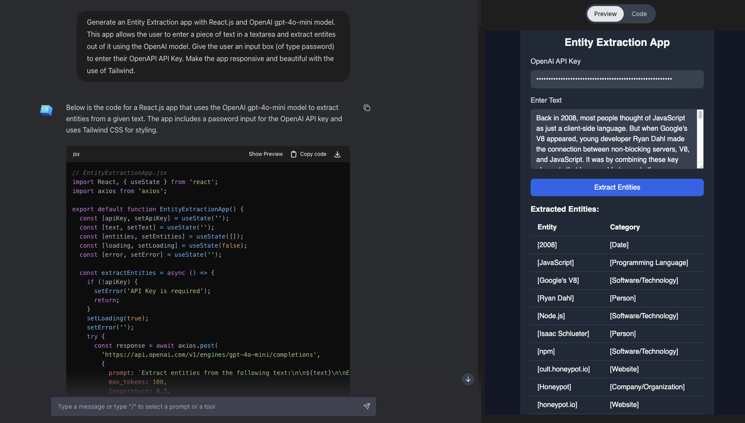This screenshot has width=745, height=423.
Task: Click the assistant's code avatar icon
Action: point(46,110)
